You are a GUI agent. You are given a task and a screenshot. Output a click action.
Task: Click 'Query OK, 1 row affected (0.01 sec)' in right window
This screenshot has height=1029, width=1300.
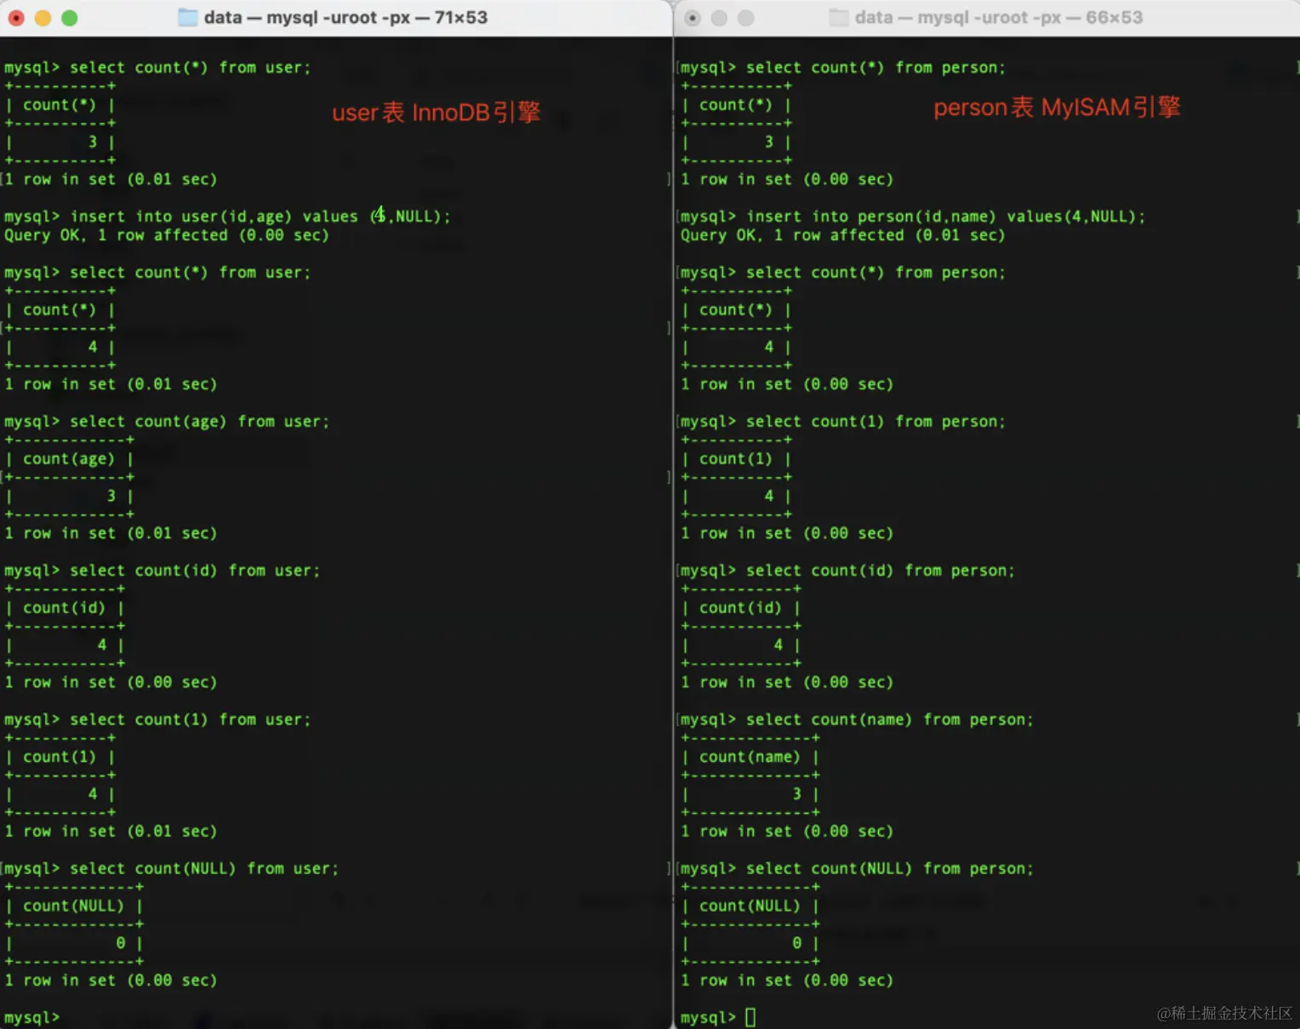coord(843,236)
